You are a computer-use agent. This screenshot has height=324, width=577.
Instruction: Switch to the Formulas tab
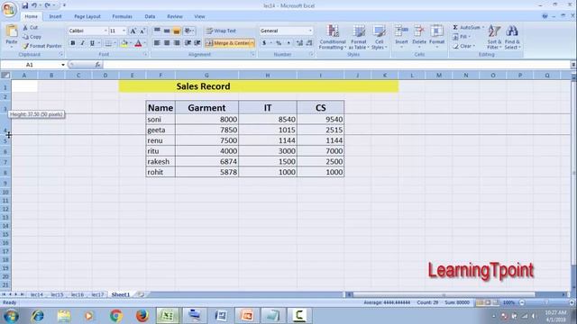coord(123,16)
